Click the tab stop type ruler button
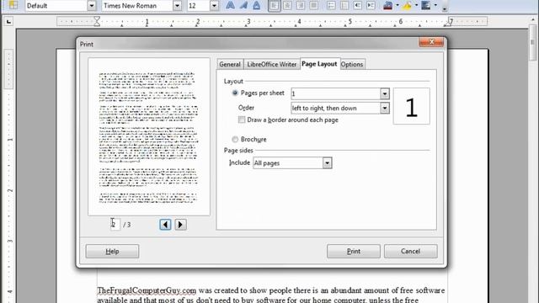The height and width of the screenshot is (303, 539). coord(8,22)
